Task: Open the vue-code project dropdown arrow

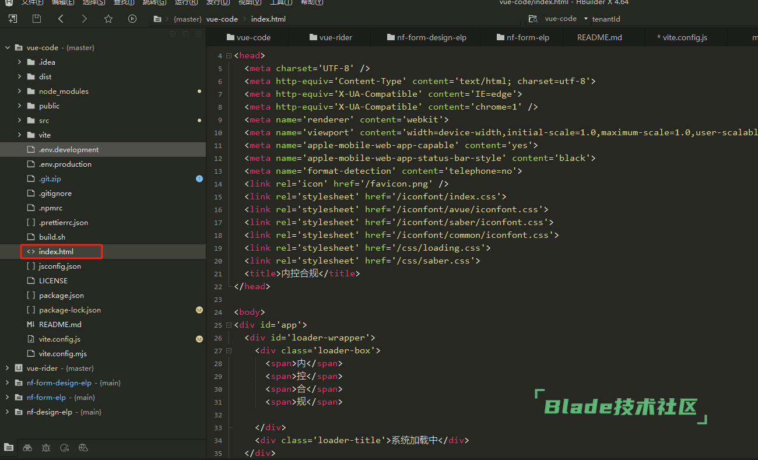Action: [x=585, y=19]
